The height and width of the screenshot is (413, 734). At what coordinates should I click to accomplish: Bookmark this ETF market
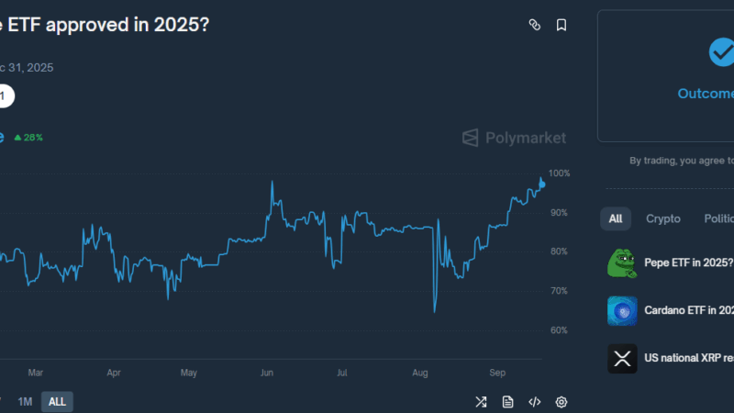(x=562, y=25)
